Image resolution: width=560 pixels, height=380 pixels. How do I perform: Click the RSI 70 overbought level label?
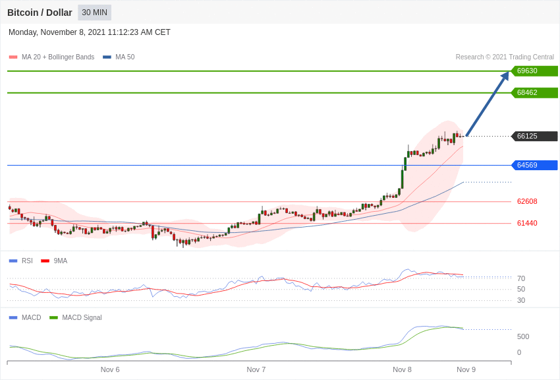point(521,279)
